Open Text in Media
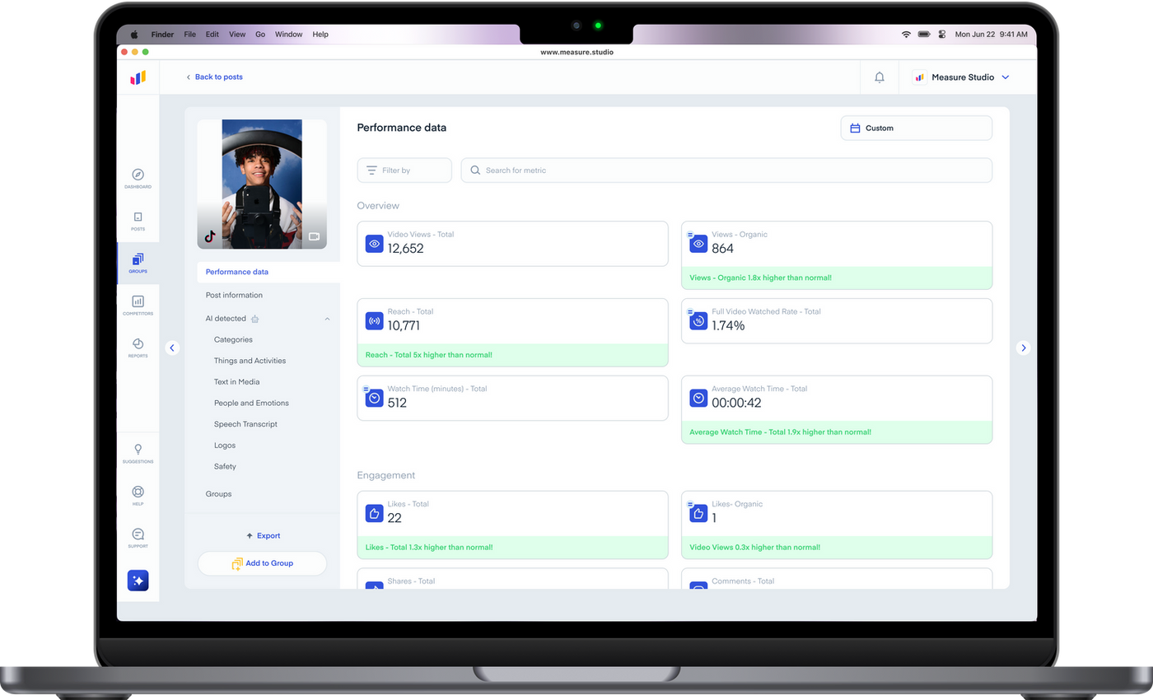Image resolution: width=1153 pixels, height=700 pixels. coord(236,382)
